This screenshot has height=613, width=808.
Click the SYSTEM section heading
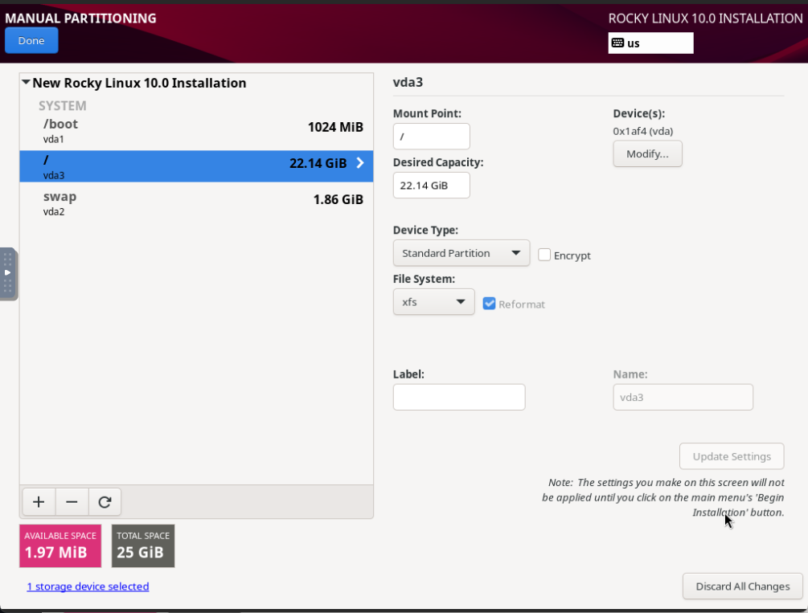63,105
